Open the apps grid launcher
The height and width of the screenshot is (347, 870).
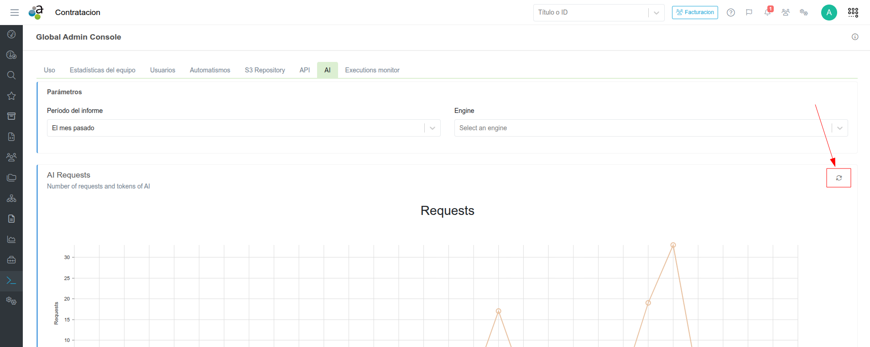pos(853,12)
